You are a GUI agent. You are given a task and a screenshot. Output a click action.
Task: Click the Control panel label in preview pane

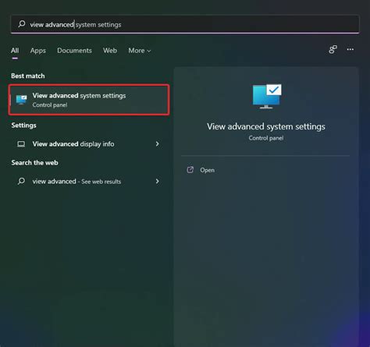[x=266, y=138]
